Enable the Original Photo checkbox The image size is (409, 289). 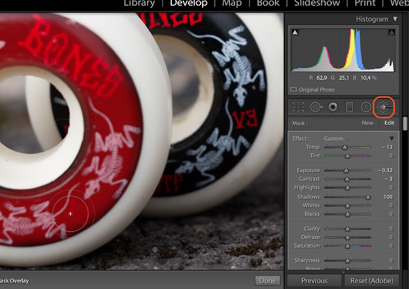[x=293, y=90]
